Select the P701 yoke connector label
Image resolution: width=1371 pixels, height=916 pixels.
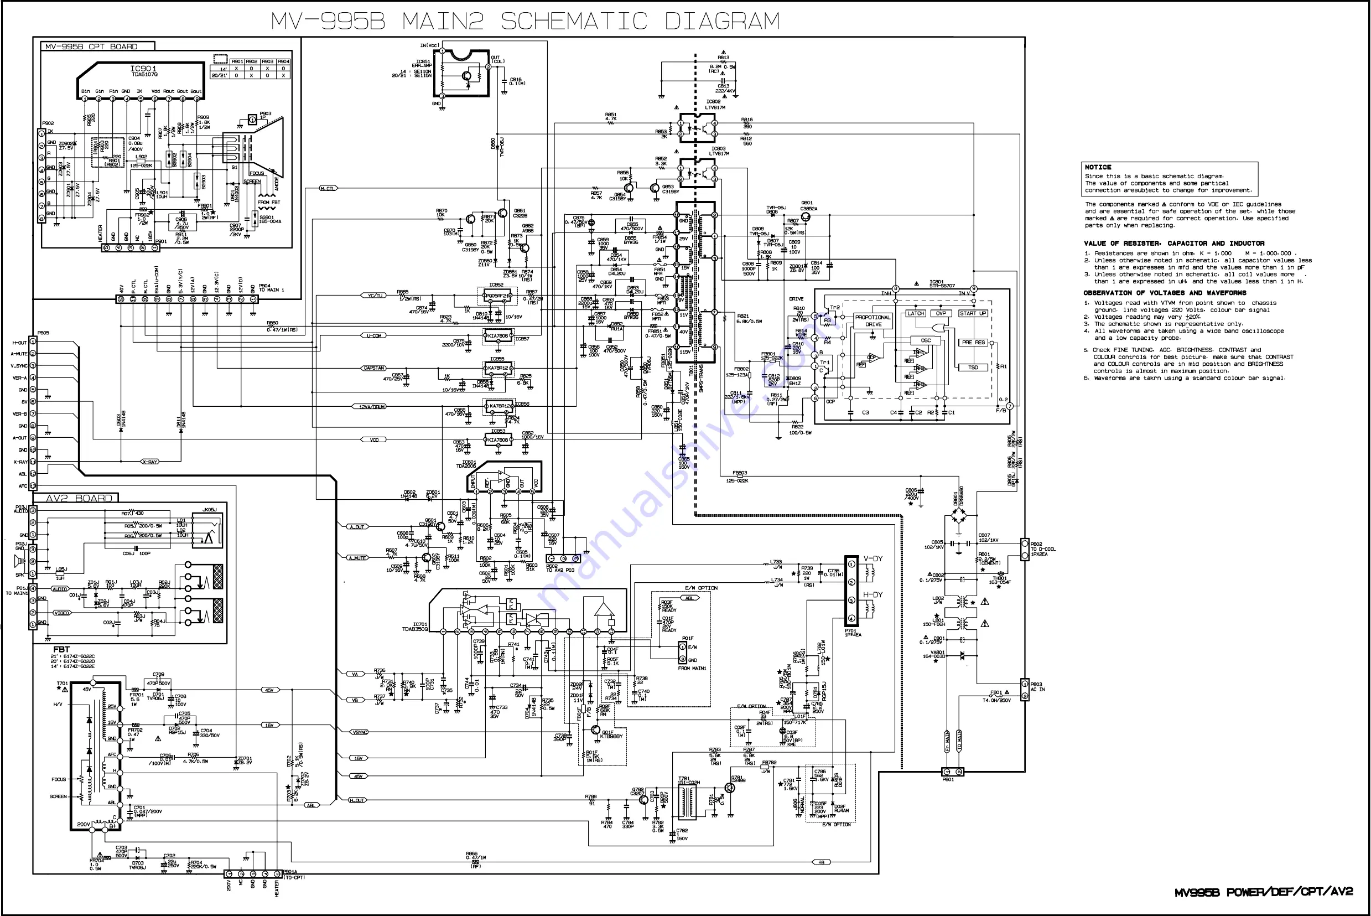tap(853, 633)
